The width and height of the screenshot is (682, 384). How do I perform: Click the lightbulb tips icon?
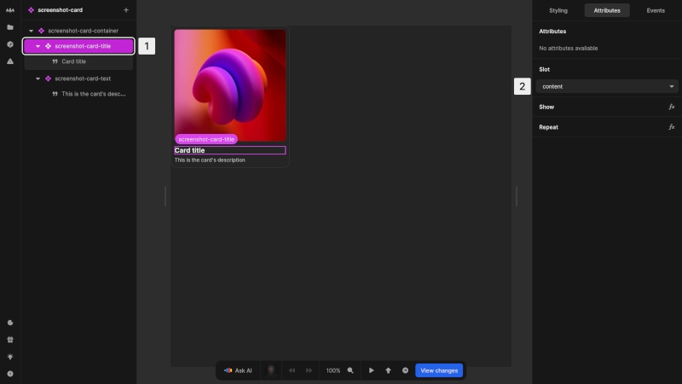(10, 357)
